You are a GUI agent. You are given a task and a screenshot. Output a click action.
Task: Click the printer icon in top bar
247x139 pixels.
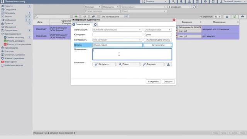click(205, 2)
